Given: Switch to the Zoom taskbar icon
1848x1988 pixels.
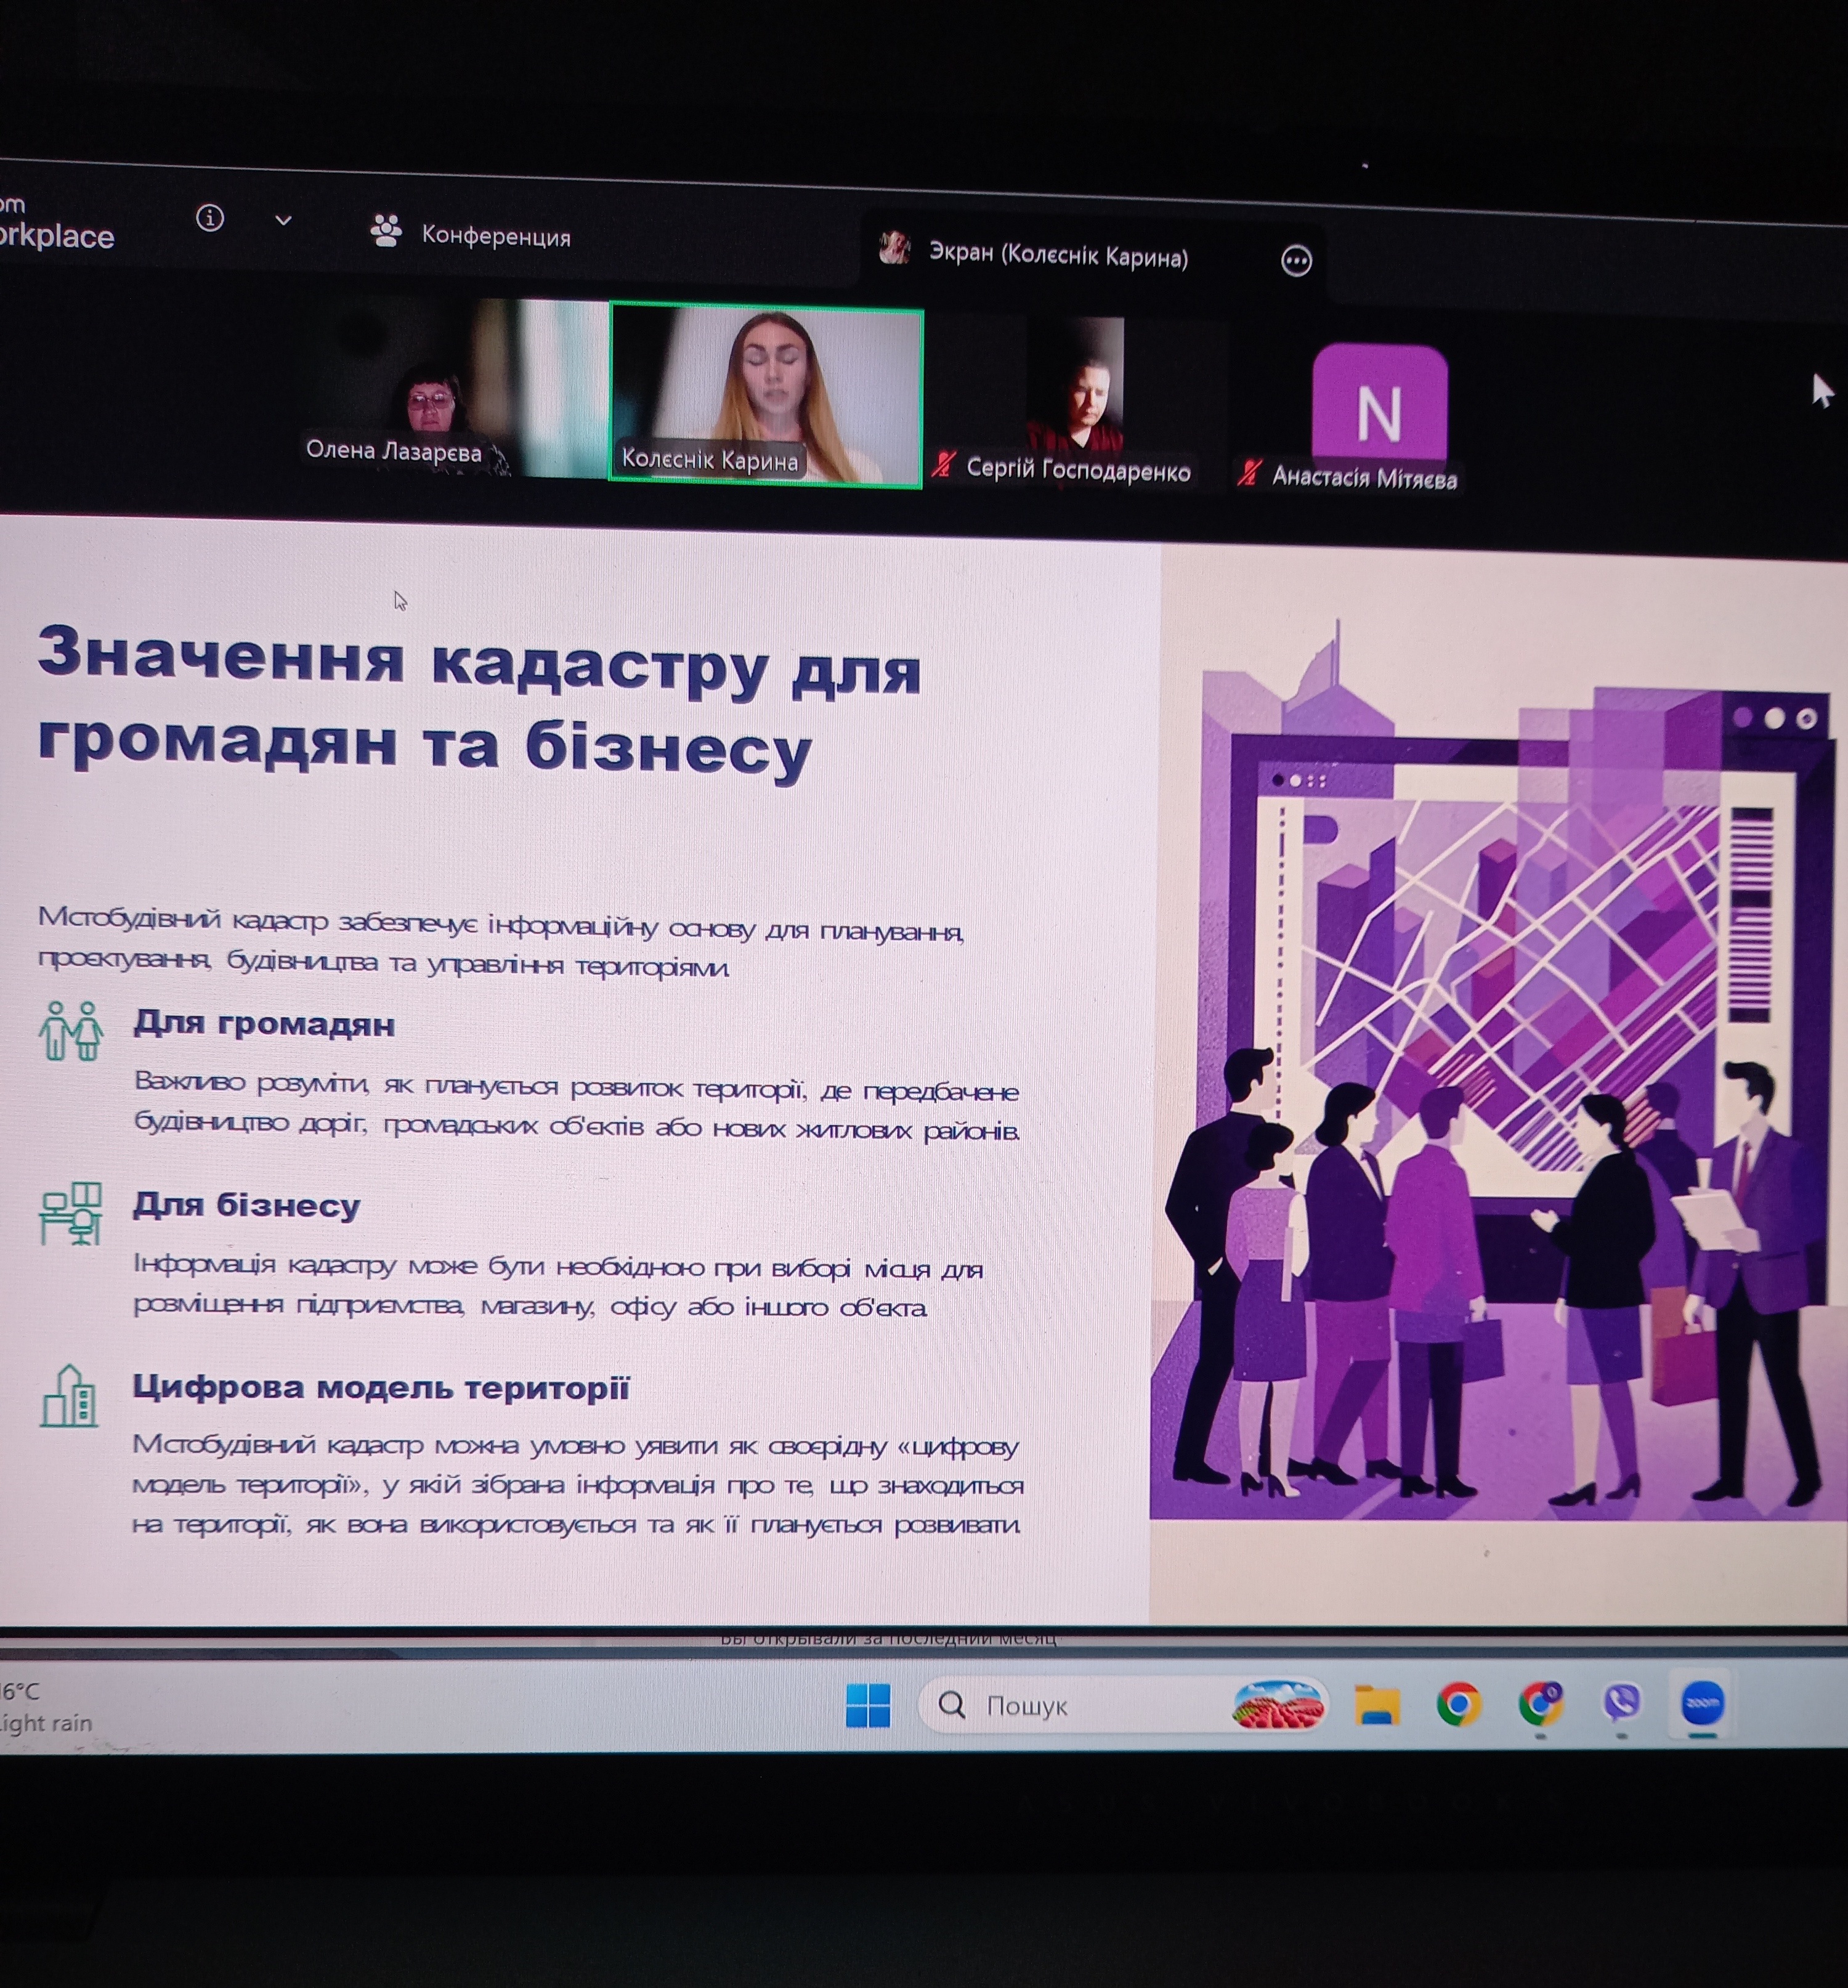Looking at the screenshot, I should 1702,1702.
